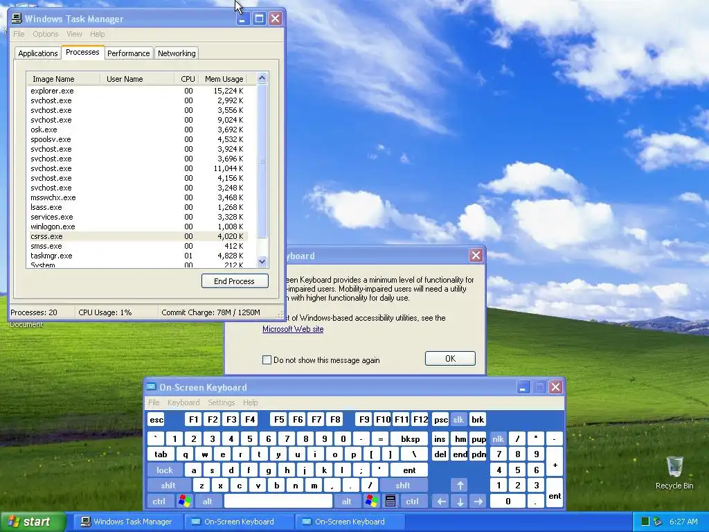Click the End Process button
Viewport: 709px width, 532px height.
(x=235, y=281)
